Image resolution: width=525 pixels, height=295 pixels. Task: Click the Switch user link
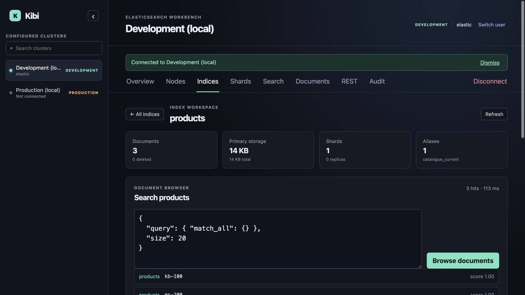click(491, 25)
